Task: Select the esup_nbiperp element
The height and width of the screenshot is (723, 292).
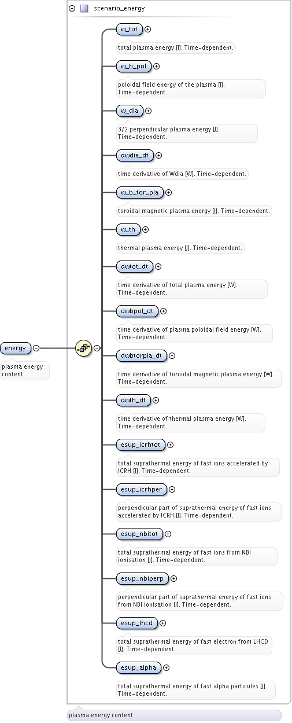Action: [142, 578]
